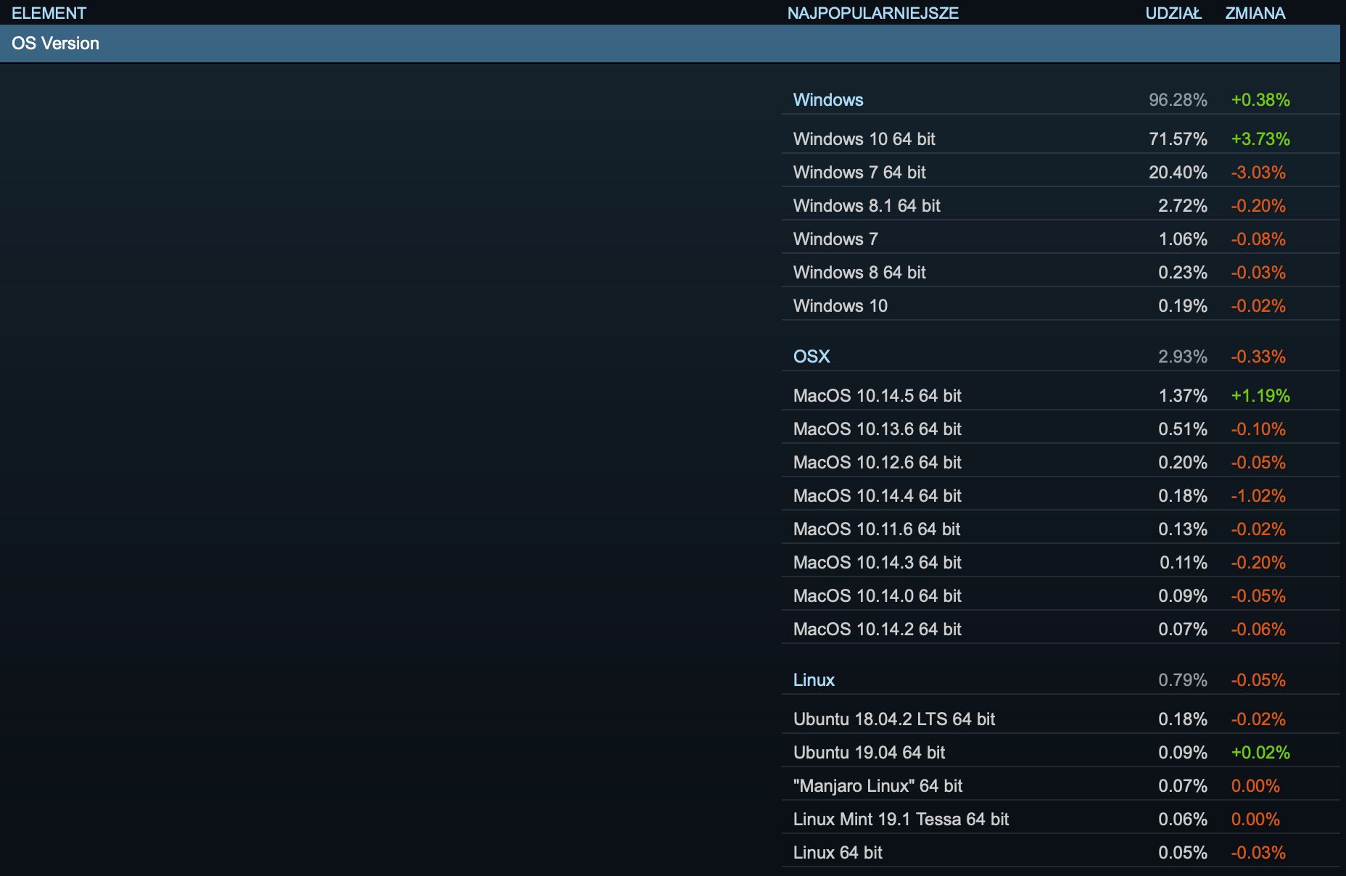Collapse the OS Version section header
Screen dimensions: 1346x876
click(x=670, y=44)
